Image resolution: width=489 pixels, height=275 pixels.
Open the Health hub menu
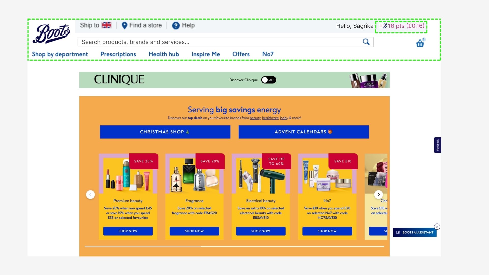[164, 54]
